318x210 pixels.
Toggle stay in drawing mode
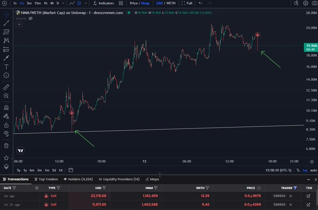click(x=6, y=116)
